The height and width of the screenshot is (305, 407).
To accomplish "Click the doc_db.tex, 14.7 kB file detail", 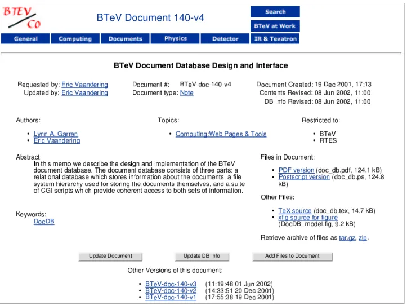I will (345, 211).
